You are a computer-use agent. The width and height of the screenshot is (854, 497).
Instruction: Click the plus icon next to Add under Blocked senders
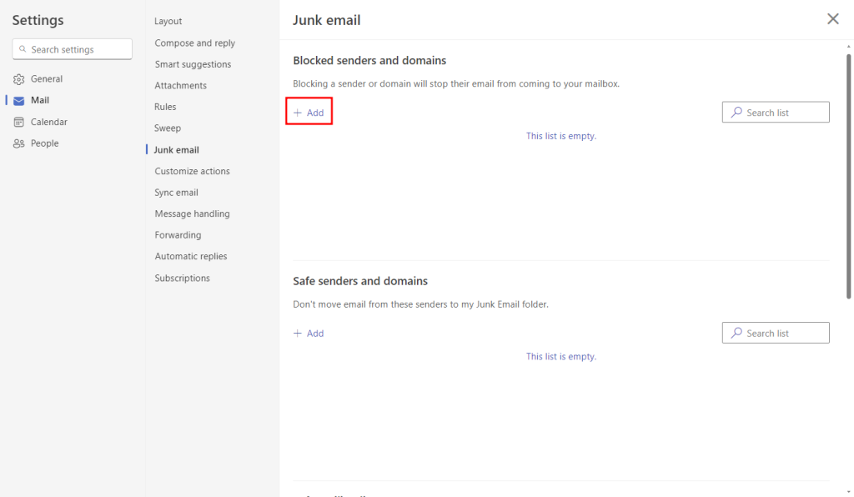(297, 112)
